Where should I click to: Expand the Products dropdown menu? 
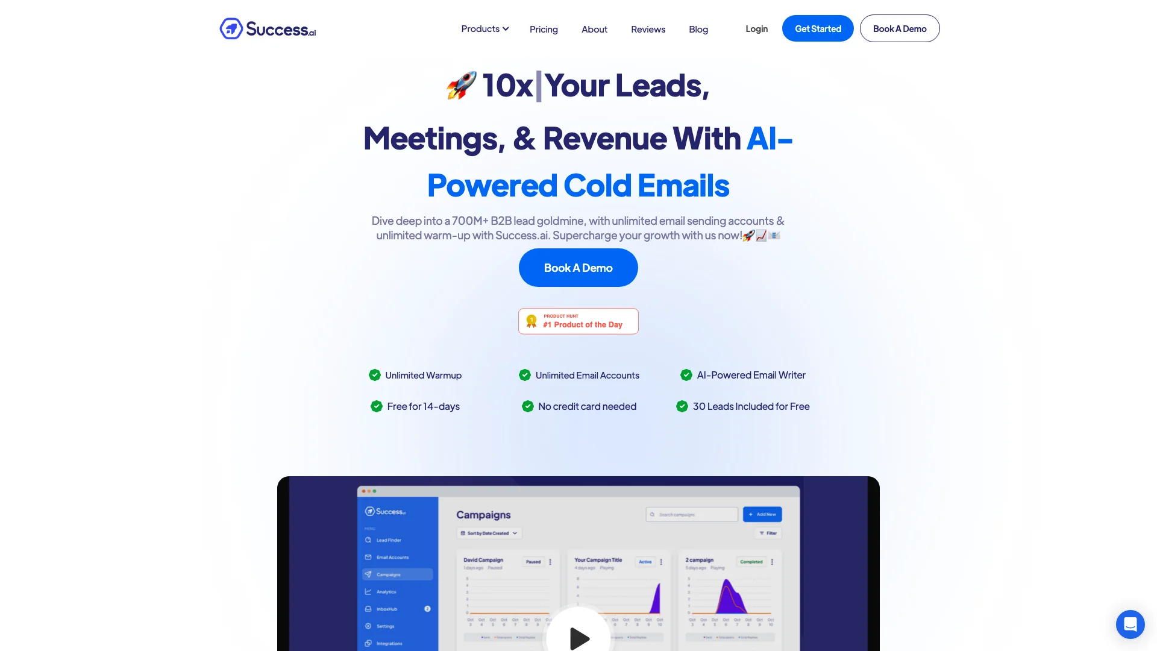click(484, 28)
